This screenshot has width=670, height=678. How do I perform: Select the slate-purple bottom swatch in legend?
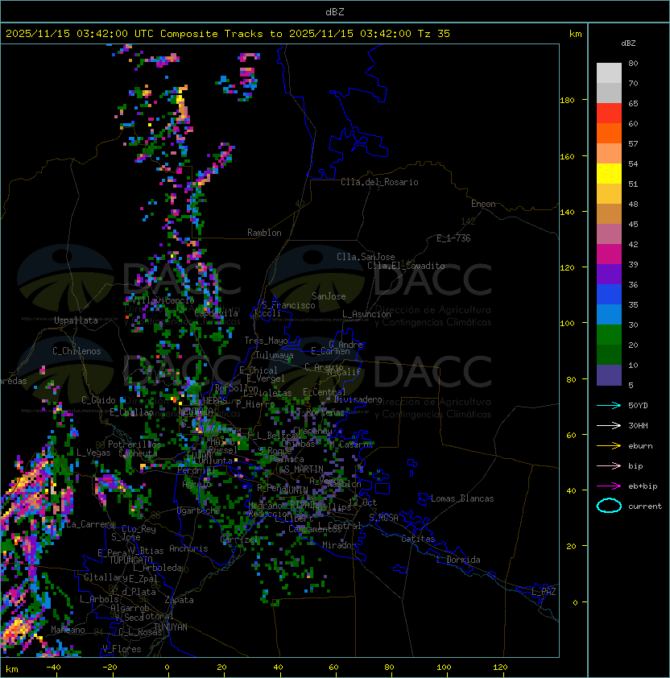coord(609,375)
